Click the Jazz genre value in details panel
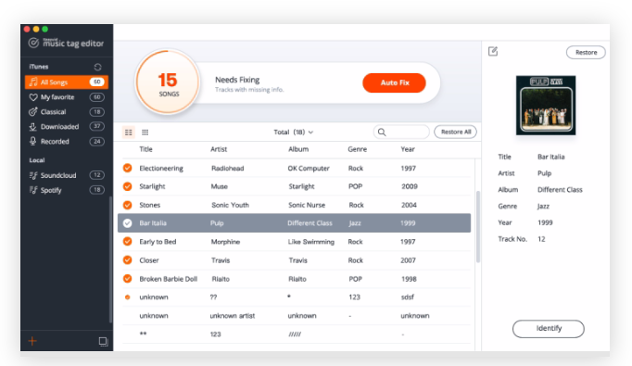The image size is (632, 366). pyautogui.click(x=543, y=207)
